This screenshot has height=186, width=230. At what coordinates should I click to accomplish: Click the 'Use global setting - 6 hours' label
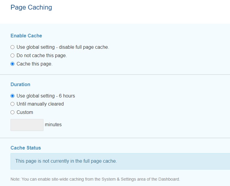pyautogui.click(x=46, y=96)
